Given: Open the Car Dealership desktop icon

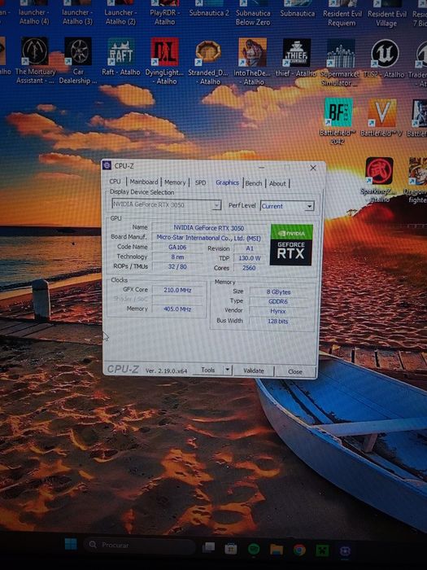Looking at the screenshot, I should 78,60.
